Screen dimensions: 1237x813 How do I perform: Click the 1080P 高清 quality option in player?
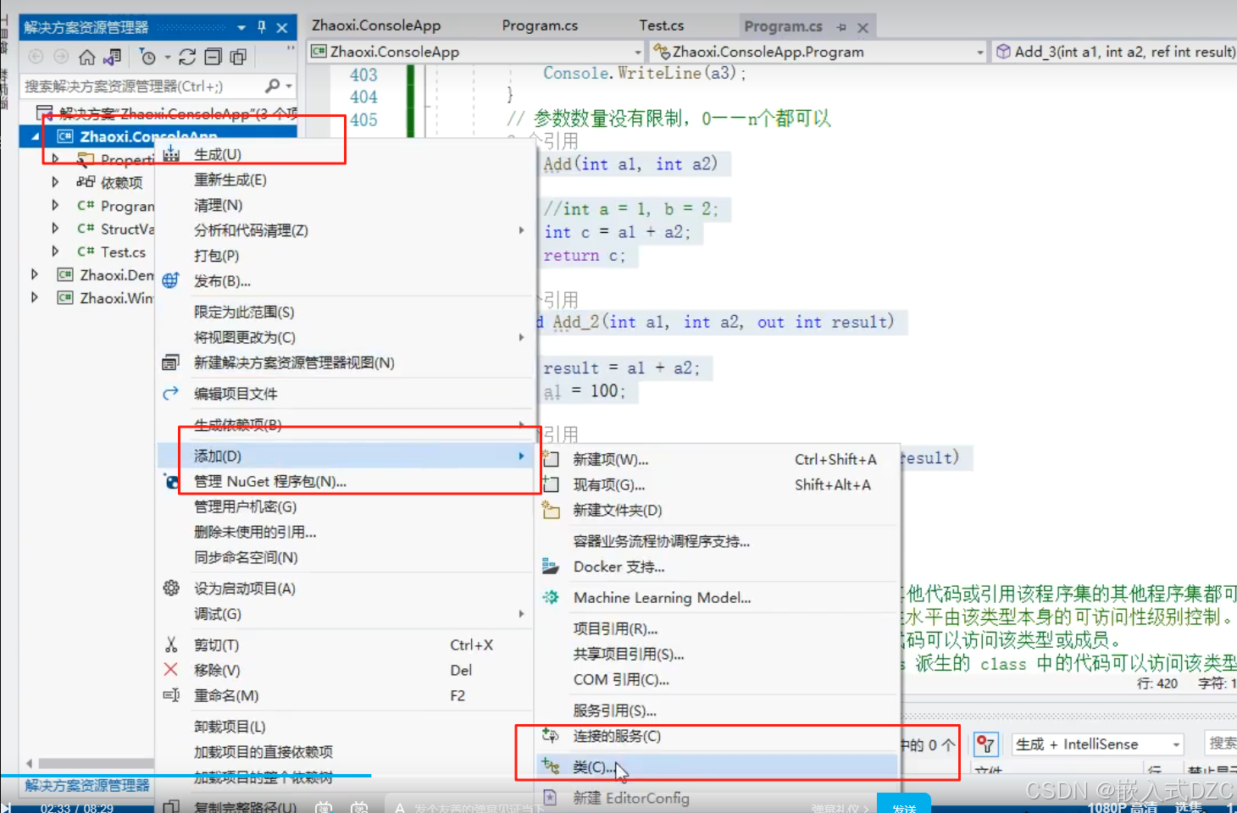tap(1122, 807)
